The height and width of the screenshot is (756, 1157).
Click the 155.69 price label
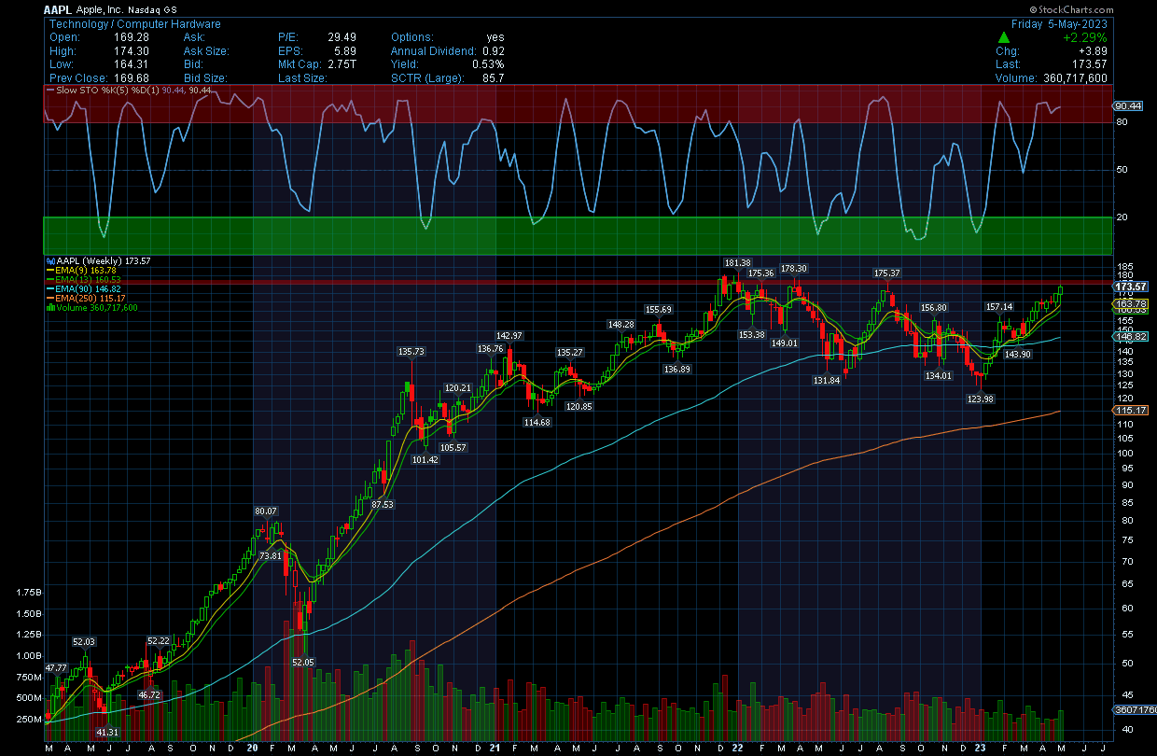tap(658, 310)
